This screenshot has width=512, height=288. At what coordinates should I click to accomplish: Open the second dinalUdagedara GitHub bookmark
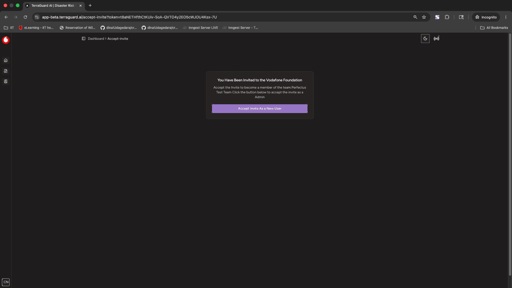[160, 28]
